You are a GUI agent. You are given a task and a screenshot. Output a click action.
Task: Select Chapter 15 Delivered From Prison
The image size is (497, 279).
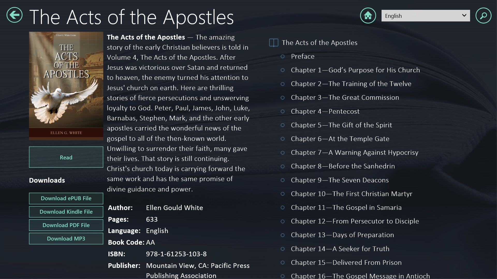tap(346, 262)
